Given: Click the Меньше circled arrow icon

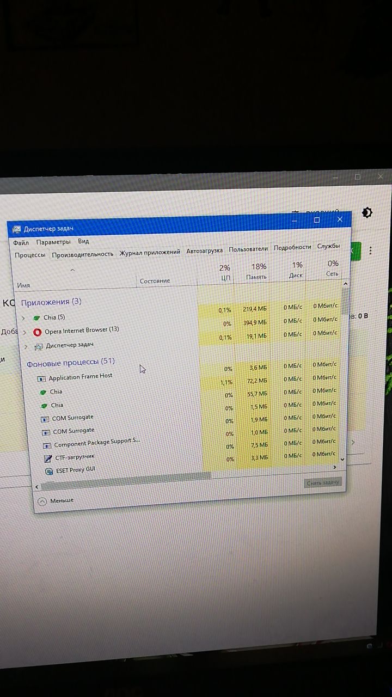Looking at the screenshot, I should 42,500.
